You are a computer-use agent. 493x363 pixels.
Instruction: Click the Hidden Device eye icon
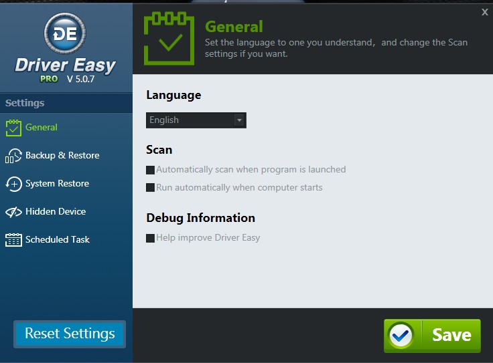[13, 212]
